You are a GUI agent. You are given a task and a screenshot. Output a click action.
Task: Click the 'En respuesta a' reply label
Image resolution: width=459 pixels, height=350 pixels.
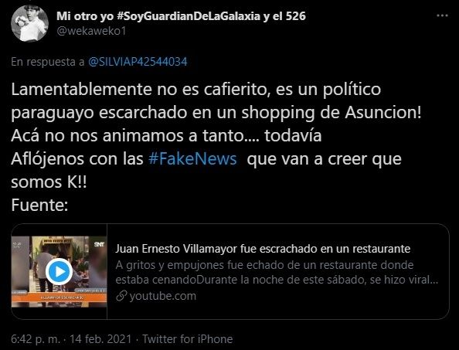pos(48,62)
